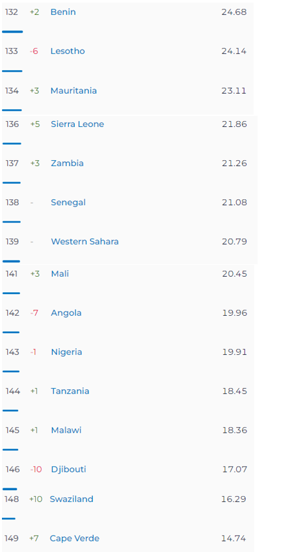Select Western Sahara in the list
The height and width of the screenshot is (552, 305).
(85, 241)
